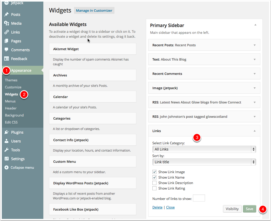Open the Themes submenu item
Viewport: 271px width, 221px height.
[11, 80]
